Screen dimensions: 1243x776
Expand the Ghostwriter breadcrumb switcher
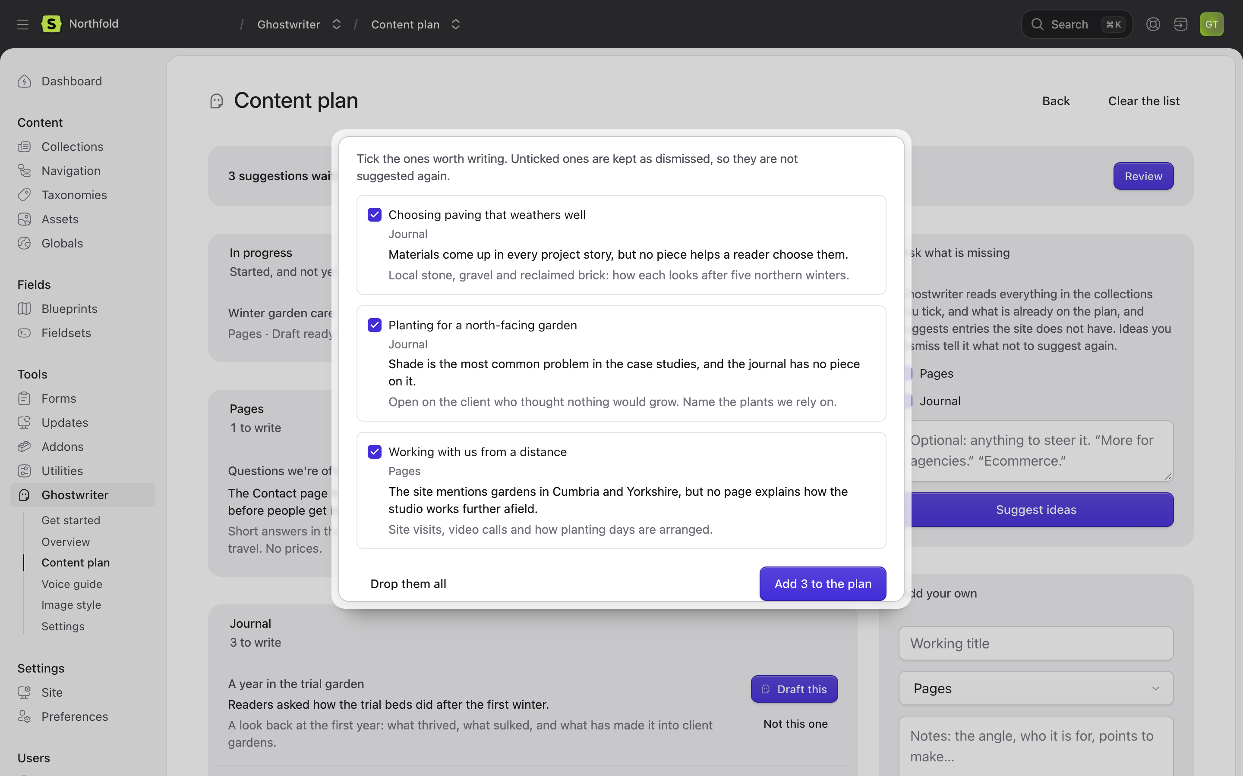tap(337, 24)
